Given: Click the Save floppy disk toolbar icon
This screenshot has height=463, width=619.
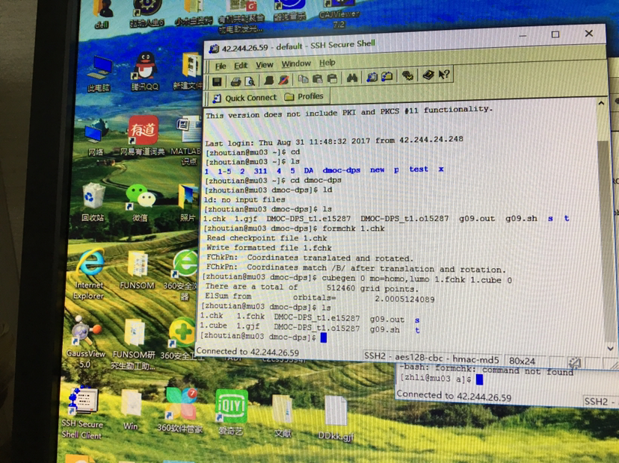Looking at the screenshot, I should (x=217, y=81).
